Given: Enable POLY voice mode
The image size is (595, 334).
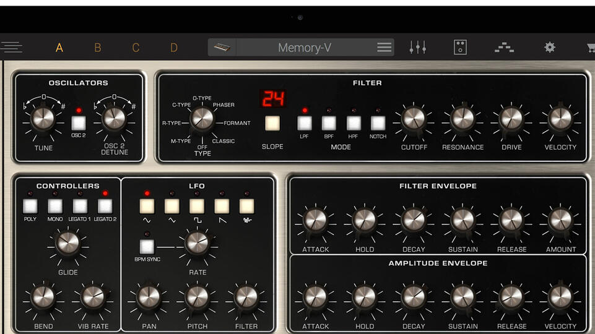Looking at the screenshot, I should pos(30,206).
